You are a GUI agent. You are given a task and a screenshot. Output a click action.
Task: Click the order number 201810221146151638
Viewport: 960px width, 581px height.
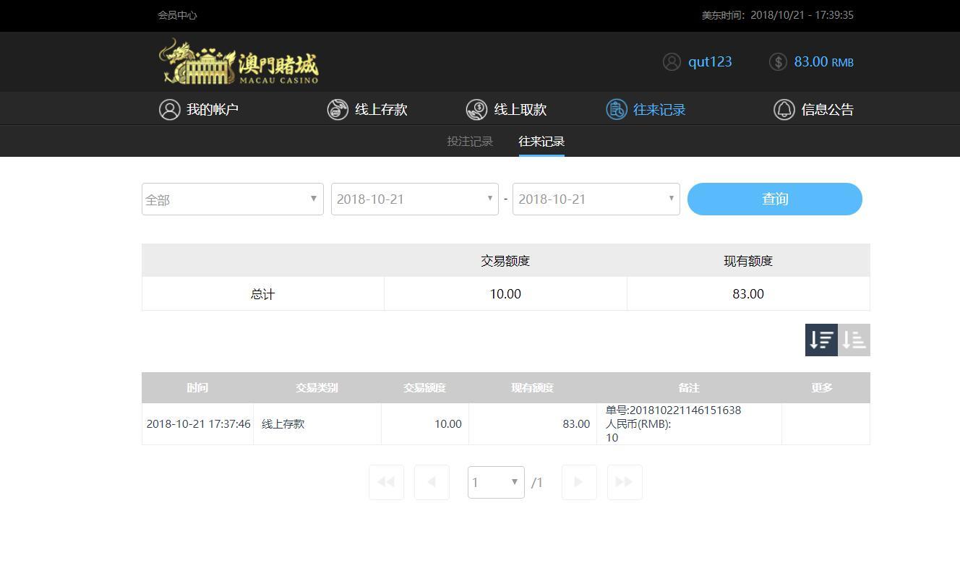click(x=685, y=410)
